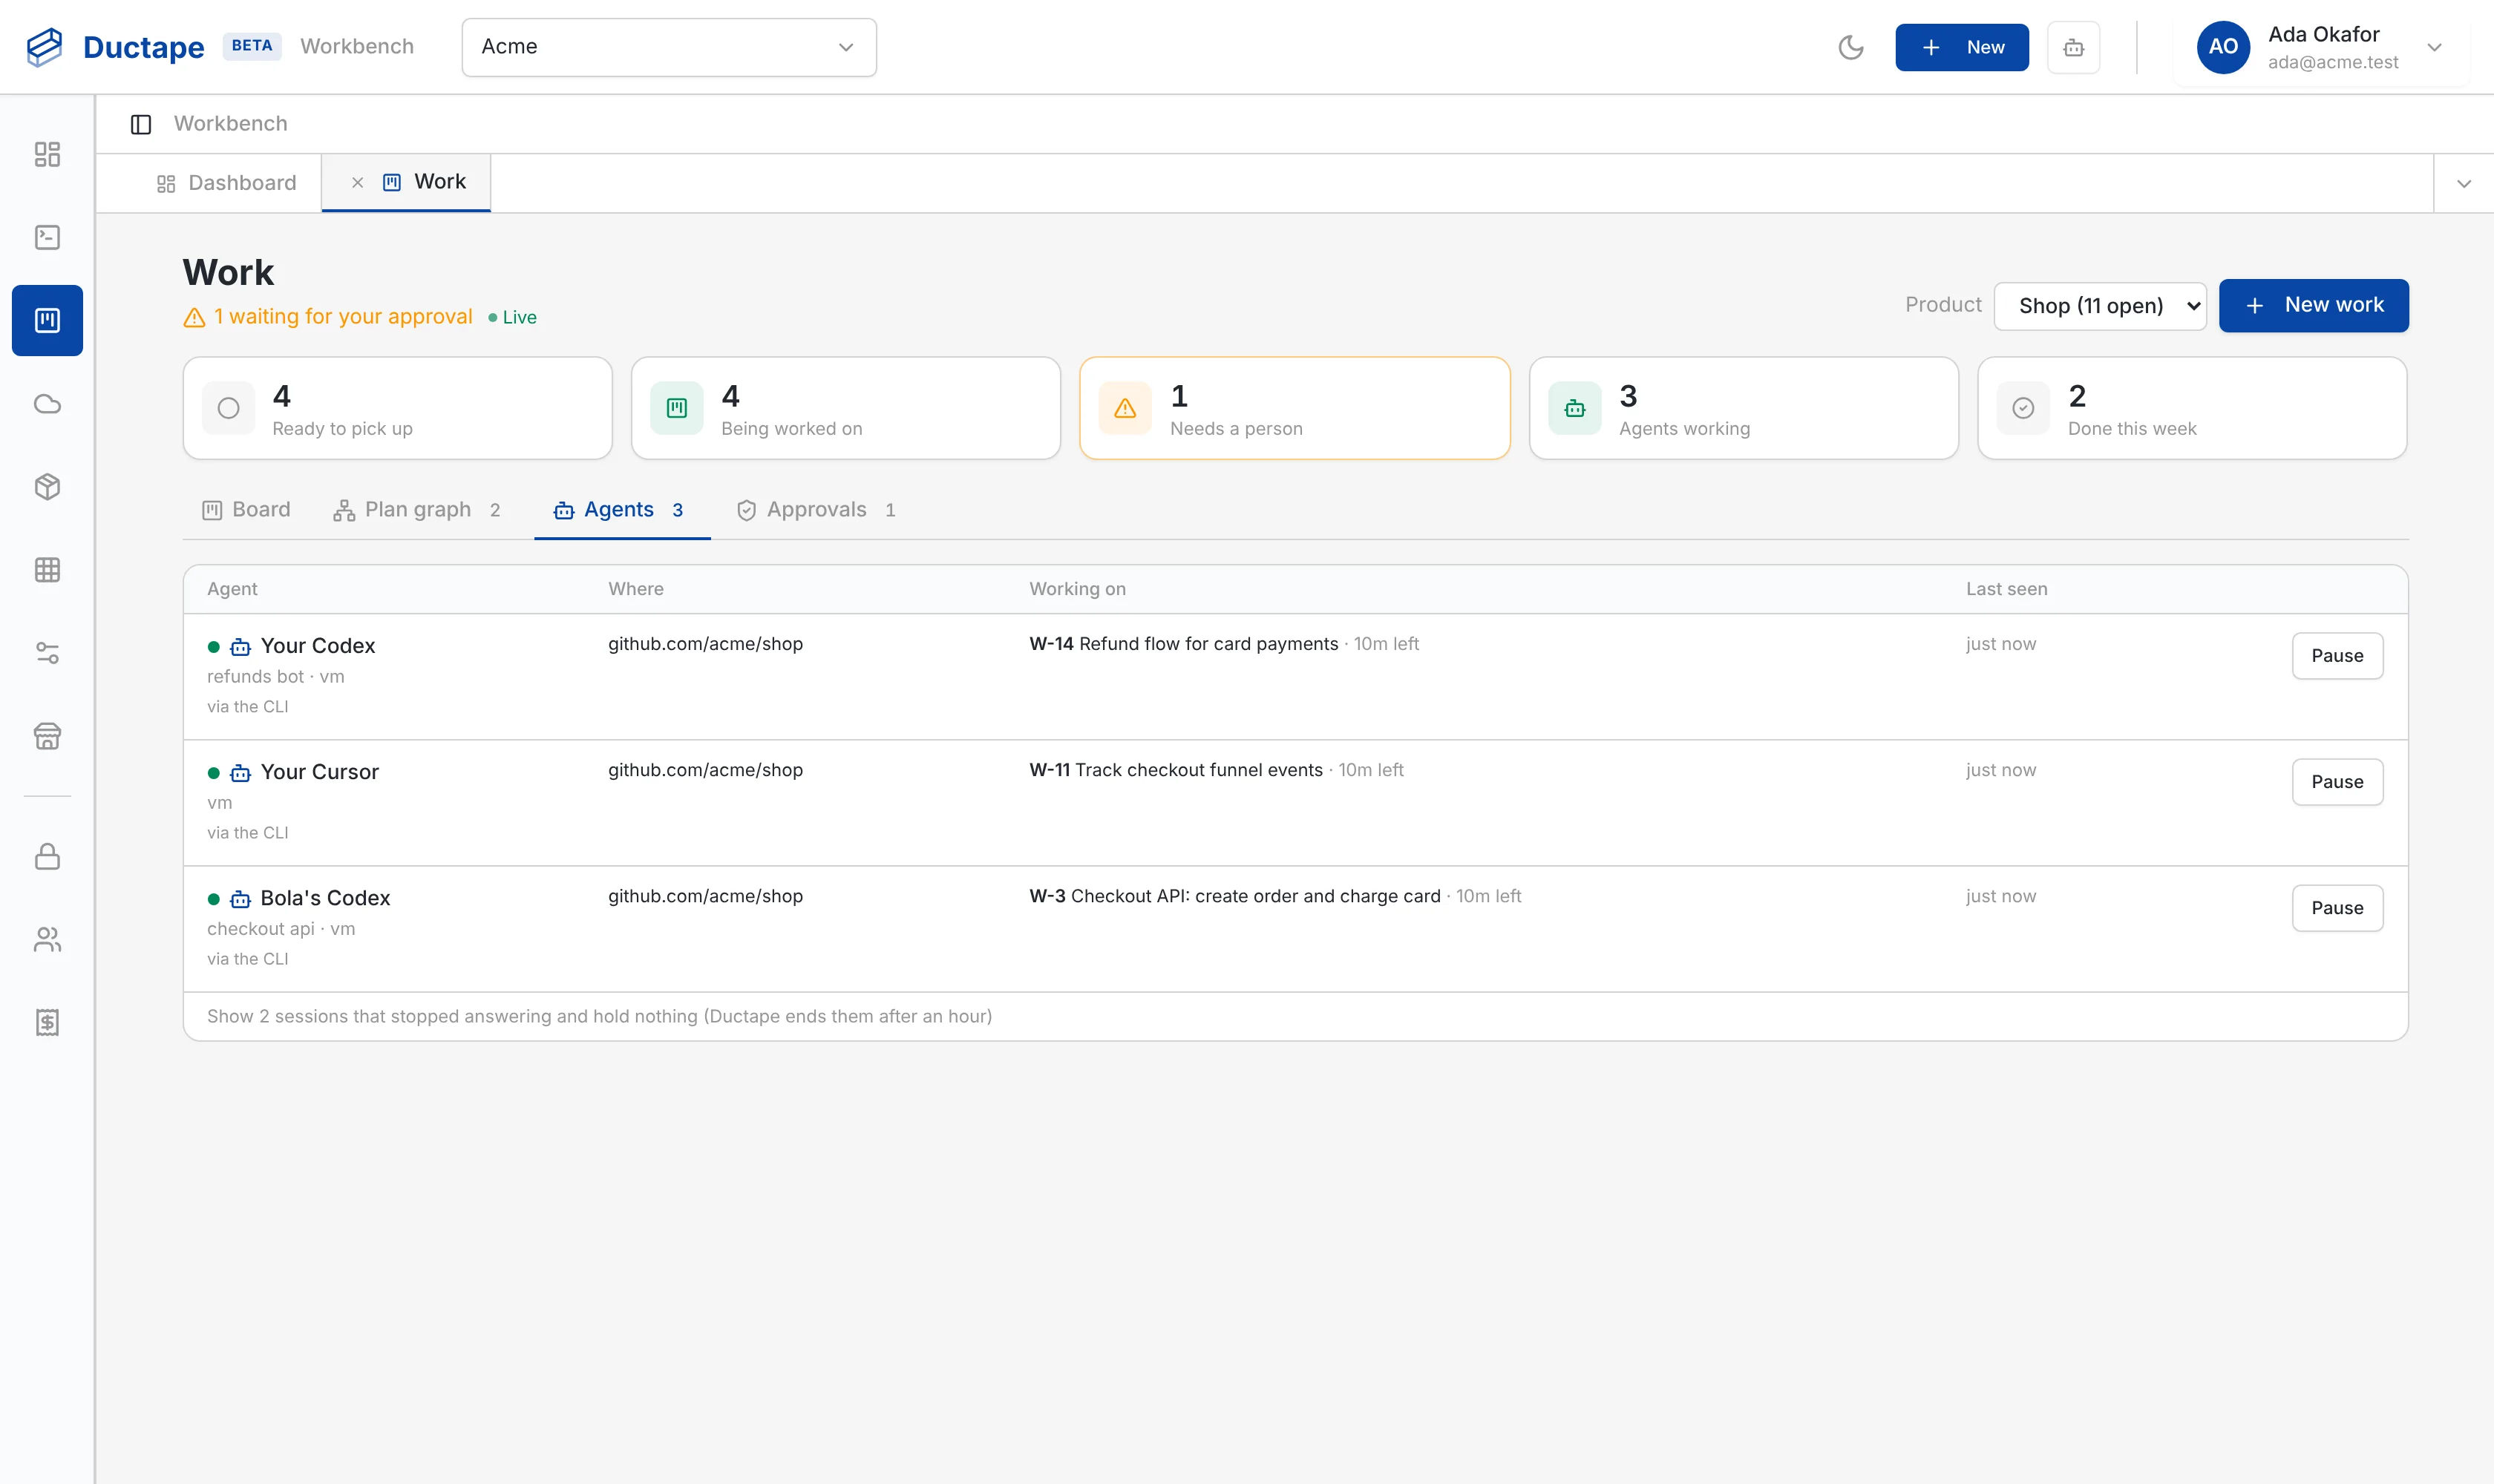Open the Approvals tab
Image resolution: width=2494 pixels, height=1484 pixels.
[815, 510]
